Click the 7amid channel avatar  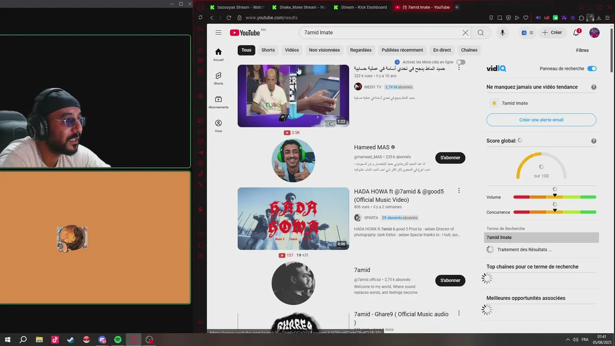point(293,283)
